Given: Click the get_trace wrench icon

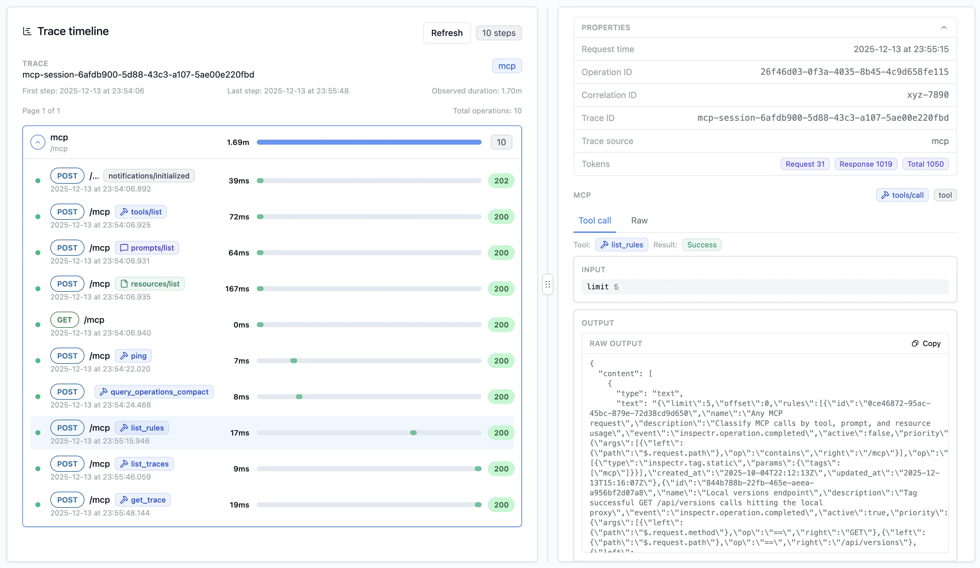Looking at the screenshot, I should pos(124,500).
